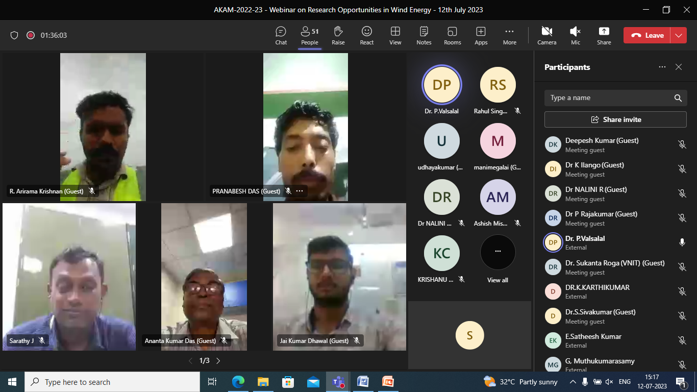Image resolution: width=697 pixels, height=392 pixels.
Task: Raise your hand in the meeting
Action: (338, 36)
